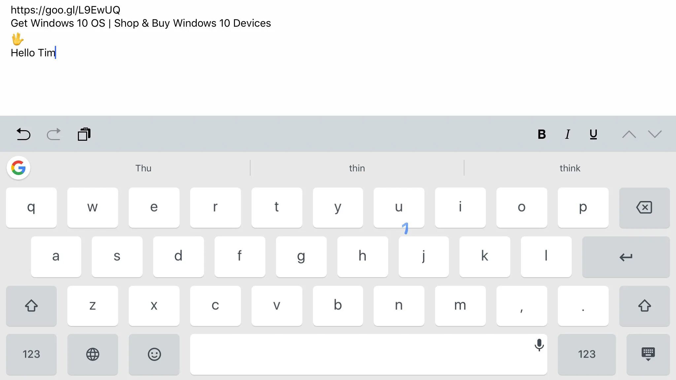Toggle underline formatting

[x=593, y=134]
